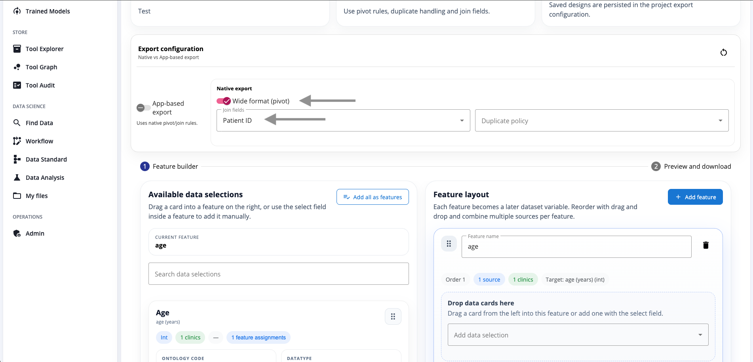753x362 pixels.
Task: Click the Tool Audit checklist icon
Action: 17,85
